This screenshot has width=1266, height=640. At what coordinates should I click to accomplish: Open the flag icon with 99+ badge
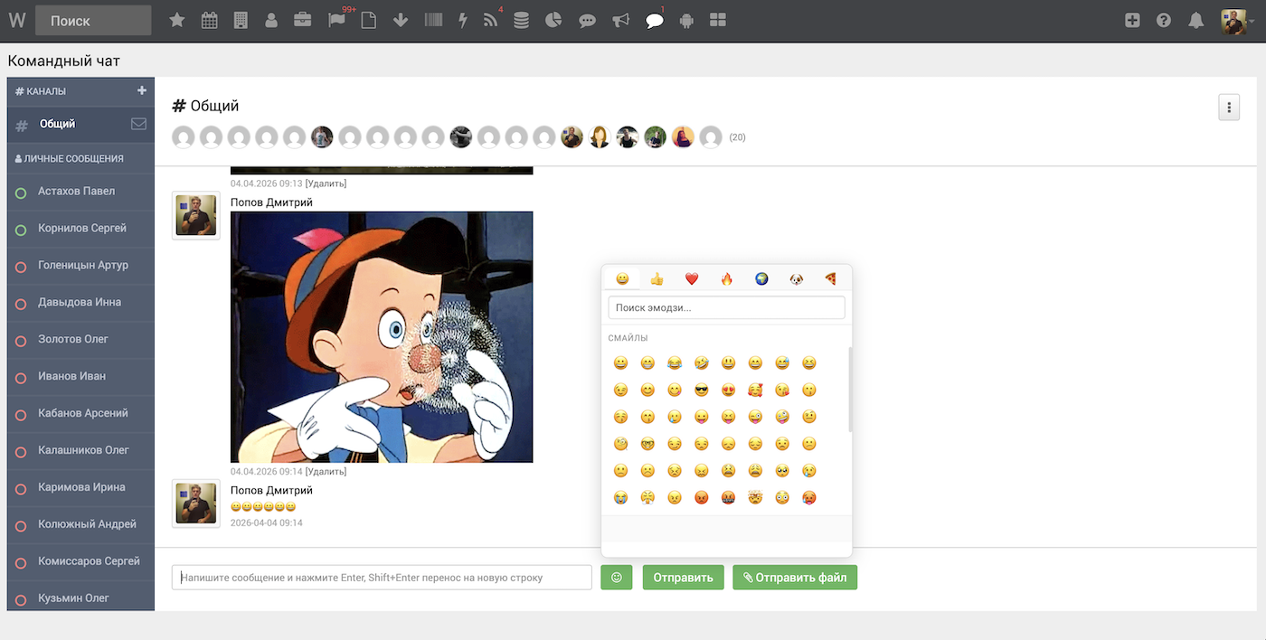[337, 20]
